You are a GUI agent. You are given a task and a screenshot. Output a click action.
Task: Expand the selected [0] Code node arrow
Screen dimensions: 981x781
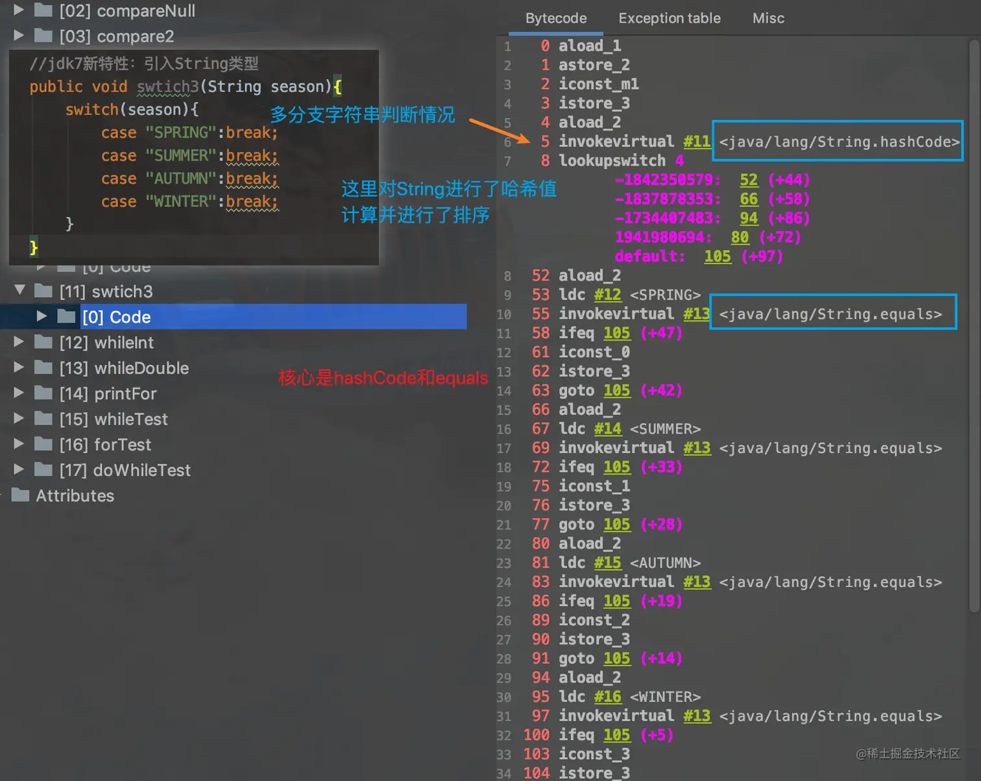[x=42, y=316]
